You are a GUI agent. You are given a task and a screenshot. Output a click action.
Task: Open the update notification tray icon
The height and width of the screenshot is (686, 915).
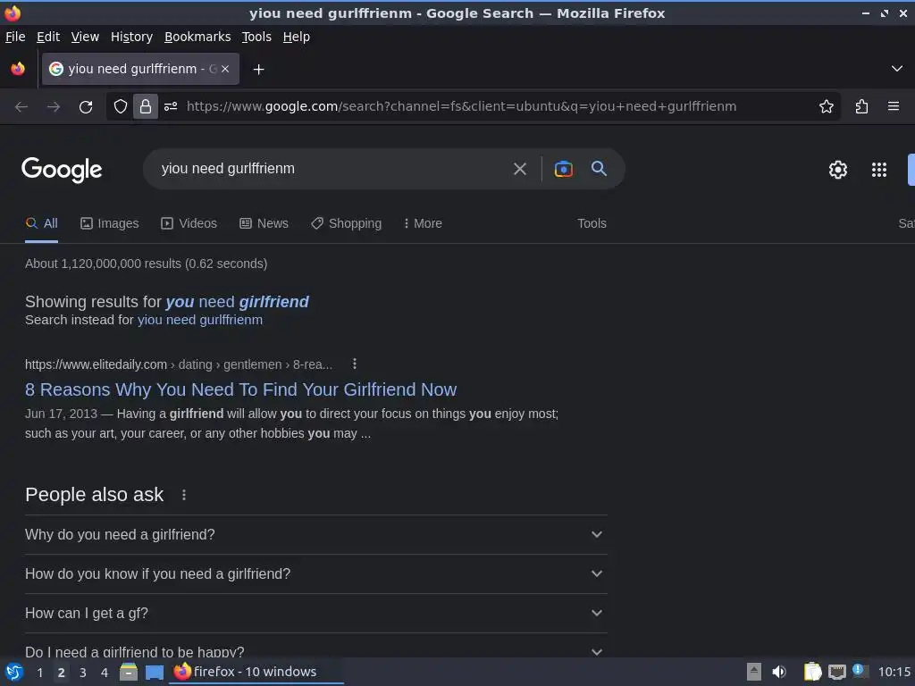[859, 670]
